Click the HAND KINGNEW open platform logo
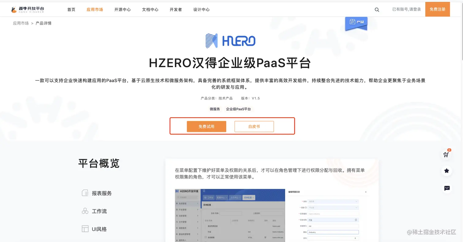463x242 pixels. point(28,9)
